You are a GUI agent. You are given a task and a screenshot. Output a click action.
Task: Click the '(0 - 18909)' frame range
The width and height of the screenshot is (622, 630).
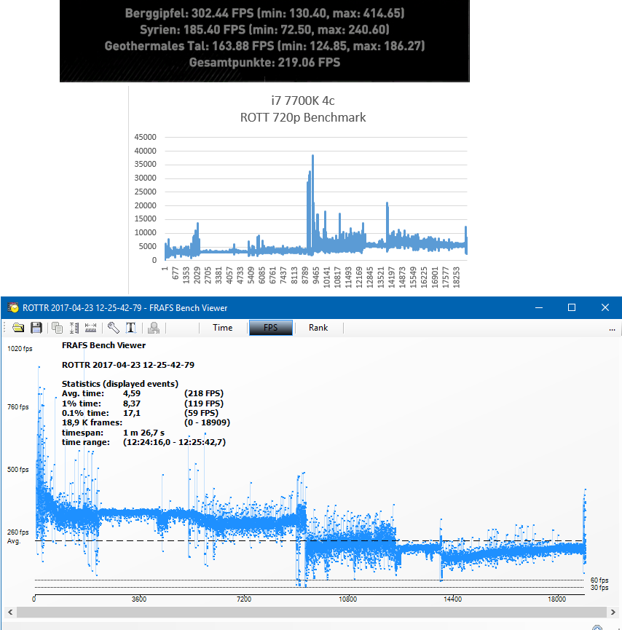point(207,422)
